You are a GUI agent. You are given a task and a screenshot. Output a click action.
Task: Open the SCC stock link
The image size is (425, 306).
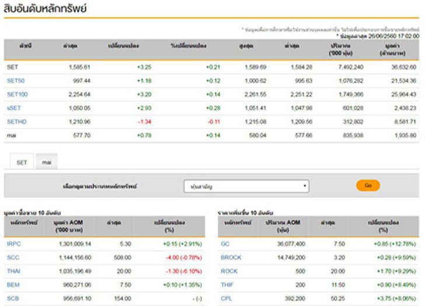coord(13,257)
